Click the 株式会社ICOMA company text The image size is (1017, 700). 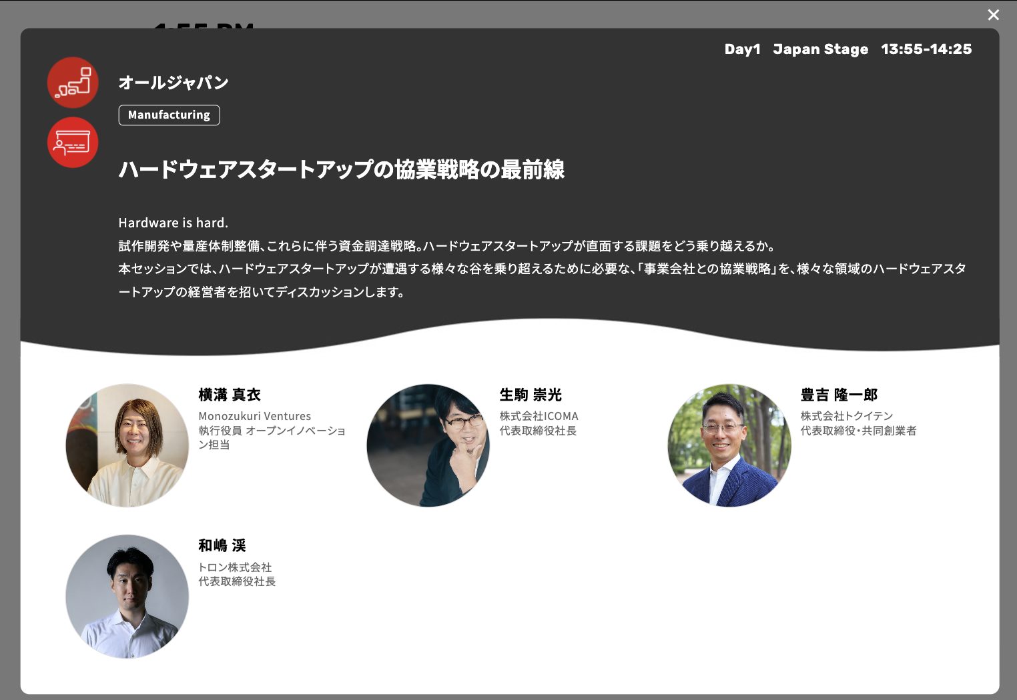(x=539, y=416)
